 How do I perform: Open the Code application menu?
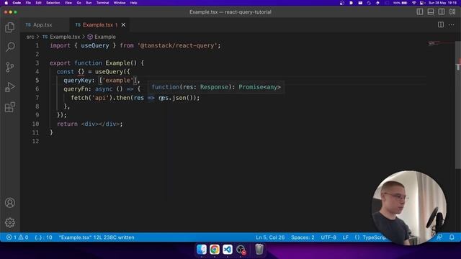[17, 3]
